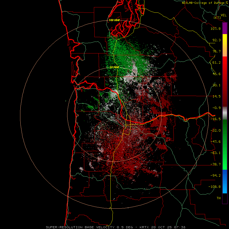Click the -32.0 value on the velocity scale

[216, 131]
